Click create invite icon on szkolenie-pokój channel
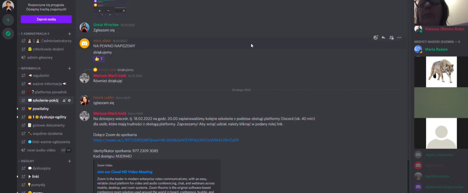This screenshot has width=468, height=193. [64, 100]
